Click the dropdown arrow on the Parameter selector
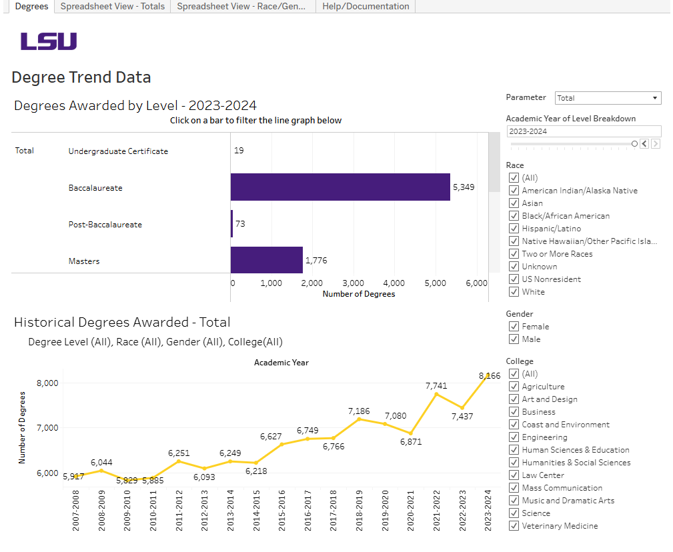 point(656,97)
